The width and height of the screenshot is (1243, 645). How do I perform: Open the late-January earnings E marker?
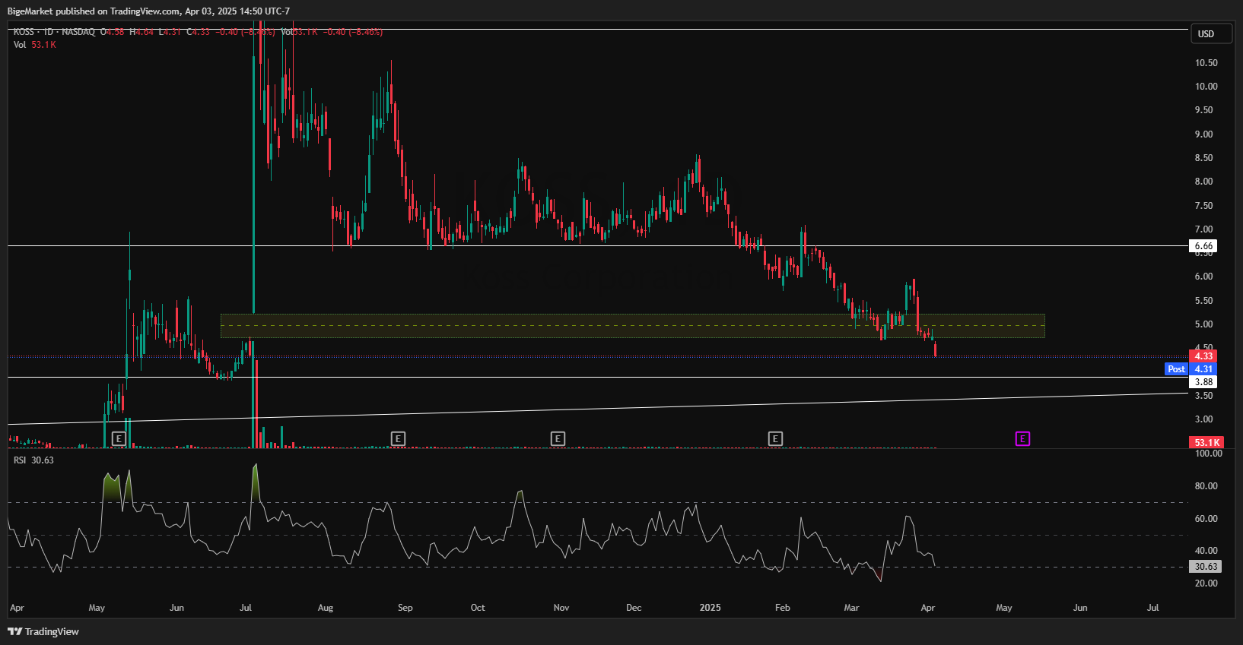(x=775, y=438)
